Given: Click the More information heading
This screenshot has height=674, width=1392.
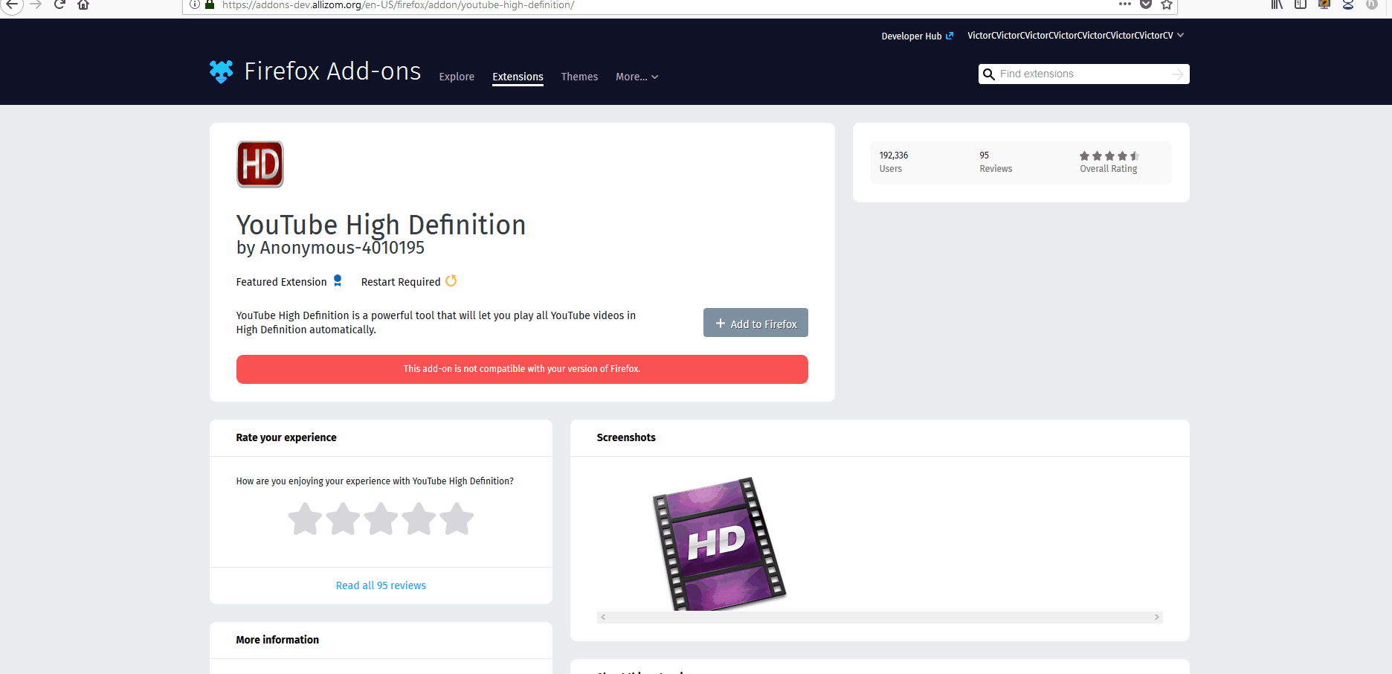Looking at the screenshot, I should 277,640.
